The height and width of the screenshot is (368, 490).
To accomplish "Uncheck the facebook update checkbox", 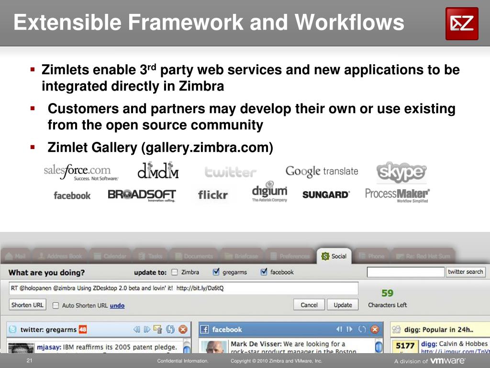I will 264,272.
